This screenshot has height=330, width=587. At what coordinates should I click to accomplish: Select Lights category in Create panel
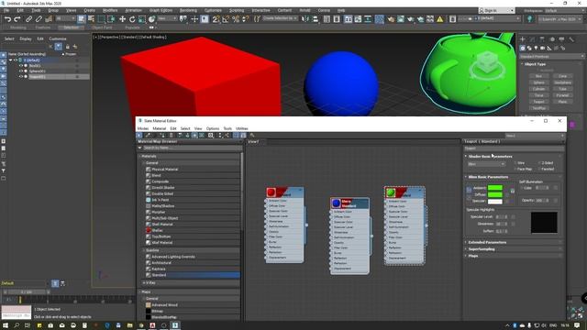pos(536,48)
